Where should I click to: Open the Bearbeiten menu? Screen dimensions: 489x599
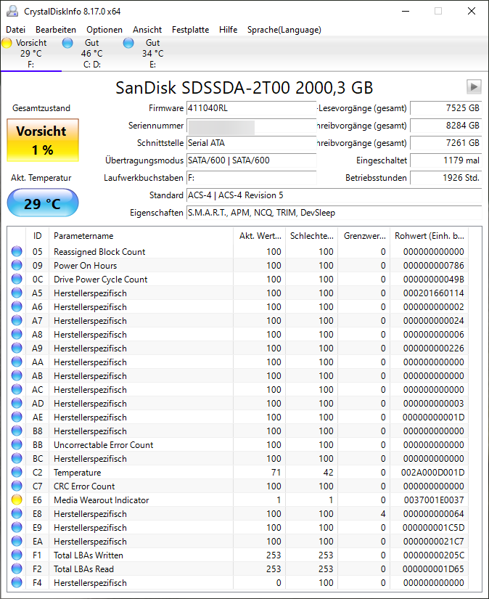56,30
